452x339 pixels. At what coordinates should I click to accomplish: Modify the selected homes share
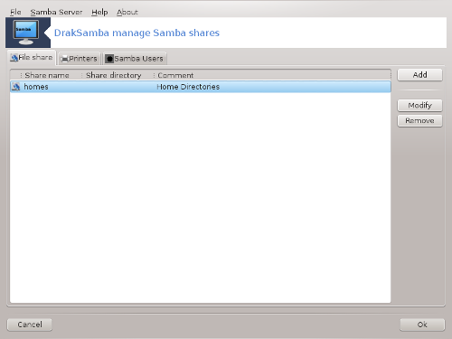click(419, 105)
